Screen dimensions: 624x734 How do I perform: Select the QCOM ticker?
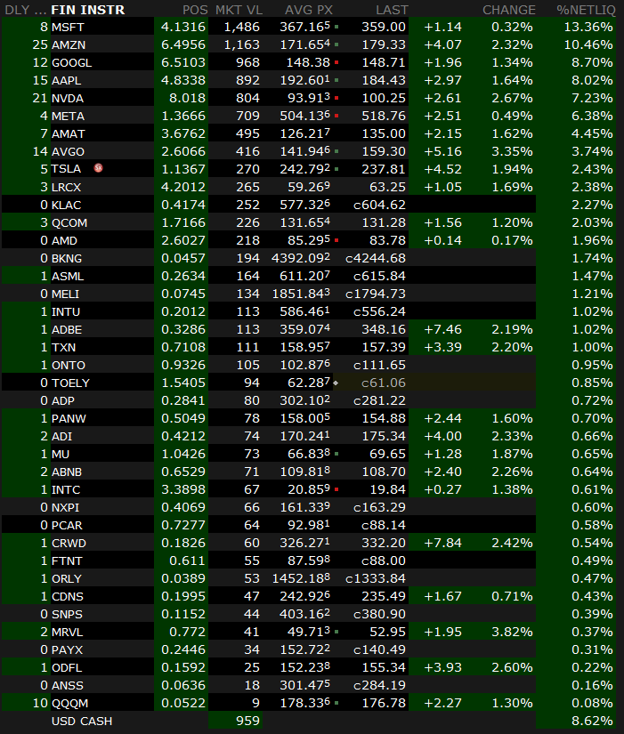pos(69,222)
